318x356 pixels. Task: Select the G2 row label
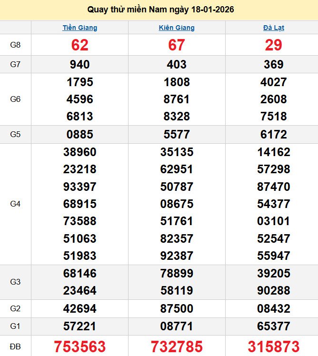coord(15,308)
